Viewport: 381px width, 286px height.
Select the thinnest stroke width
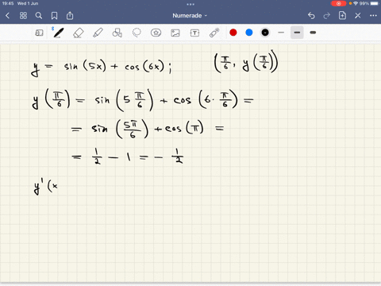pyautogui.click(x=281, y=33)
